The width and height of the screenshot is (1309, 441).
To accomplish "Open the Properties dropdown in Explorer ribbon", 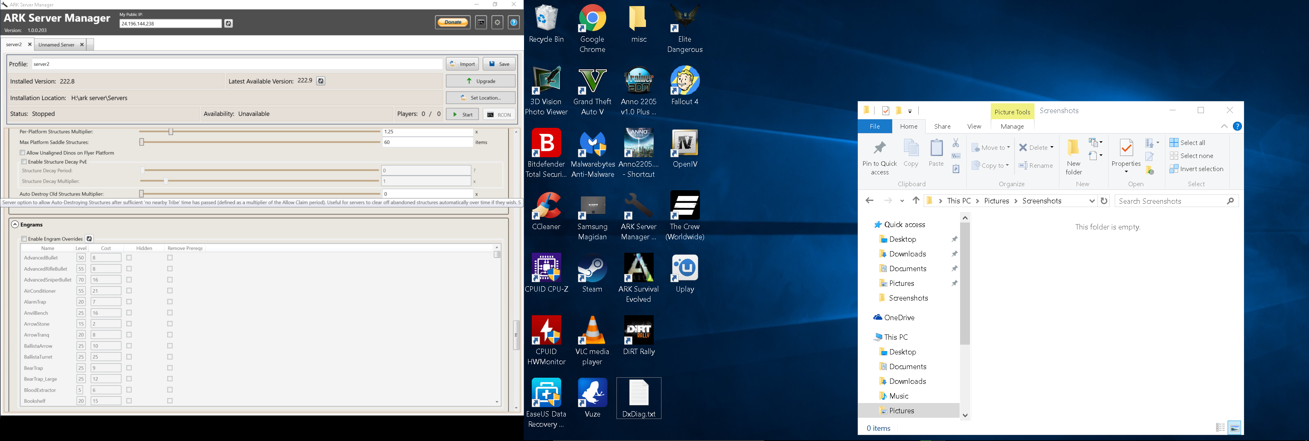I will (x=1126, y=171).
